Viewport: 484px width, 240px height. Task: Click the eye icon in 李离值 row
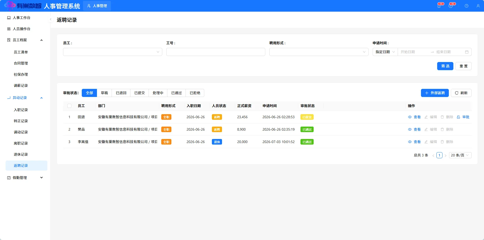[x=410, y=142]
